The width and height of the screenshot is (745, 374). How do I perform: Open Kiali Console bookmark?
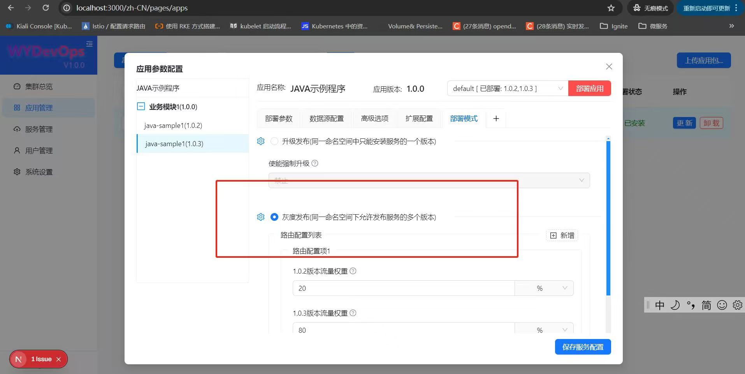pos(39,26)
